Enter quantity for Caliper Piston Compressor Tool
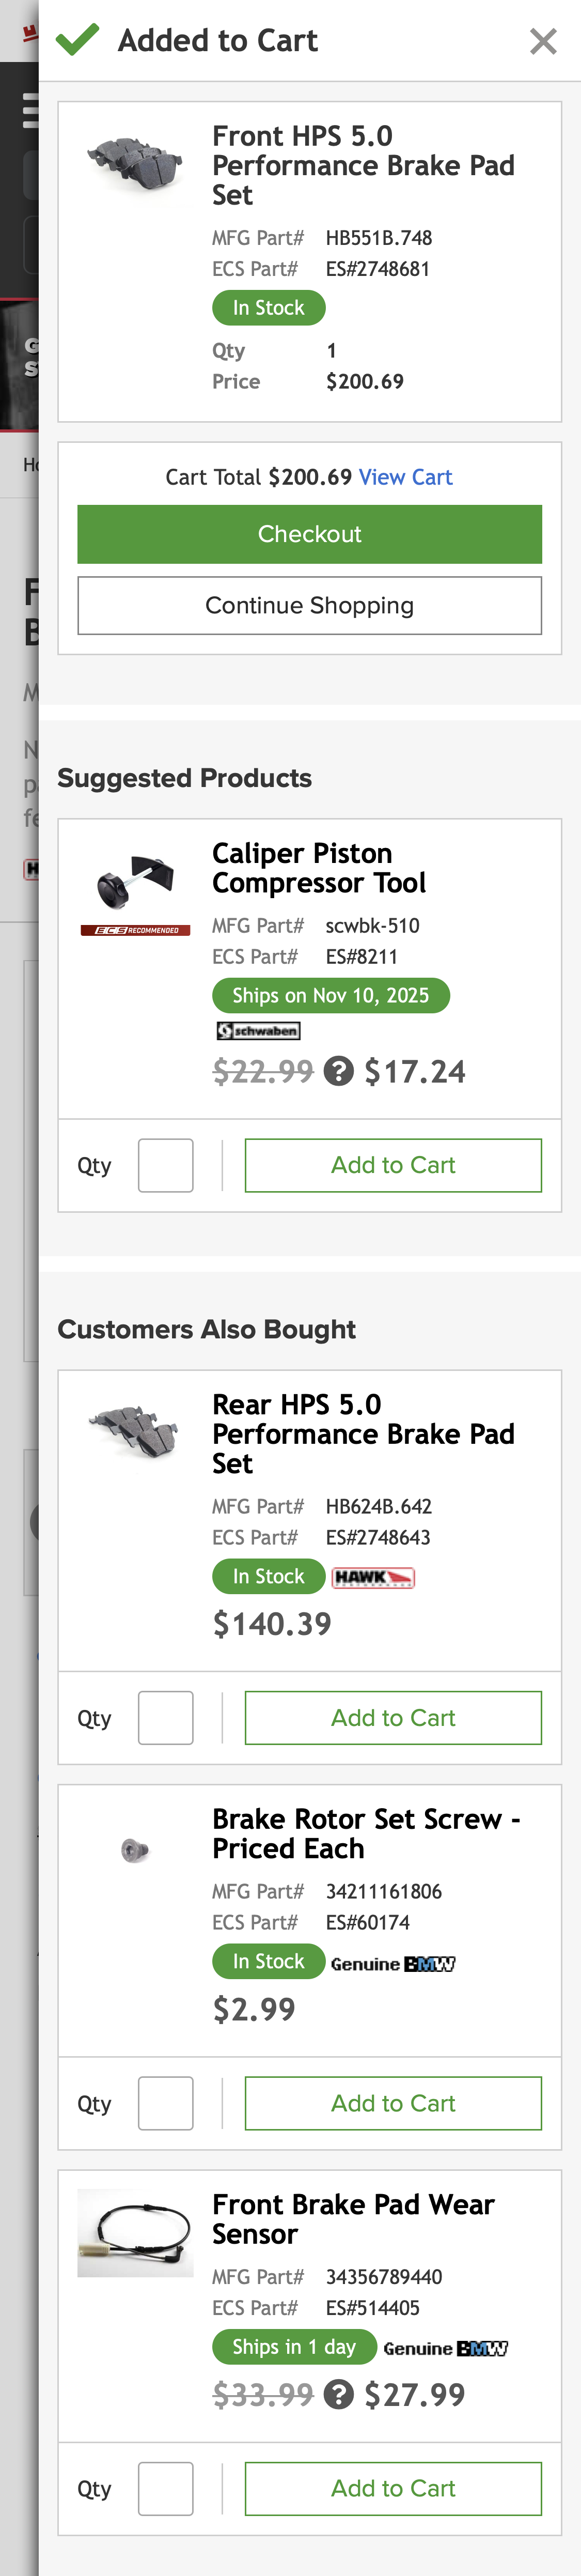581x2576 pixels. pos(166,1165)
